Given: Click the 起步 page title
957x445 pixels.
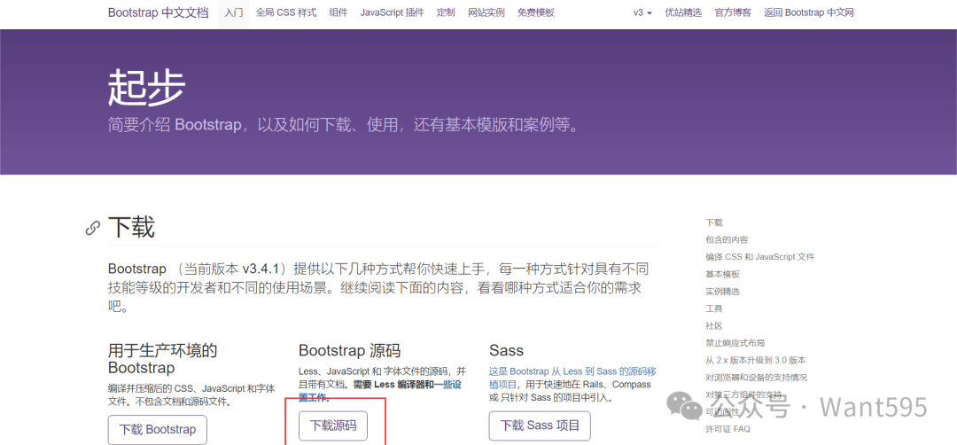Looking at the screenshot, I should click(x=146, y=87).
